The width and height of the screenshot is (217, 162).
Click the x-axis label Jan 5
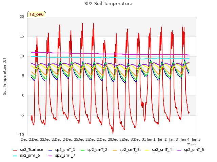(196, 139)
